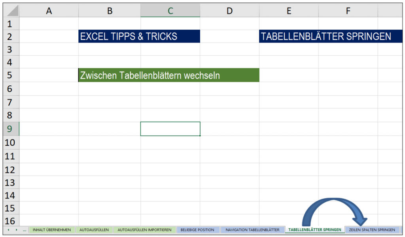Select row 1 header
Screen dimensions: 405x237
[11, 24]
